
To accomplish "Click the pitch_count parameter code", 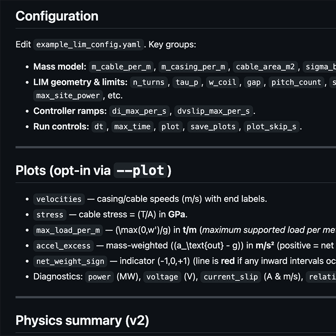I will [x=296, y=82].
